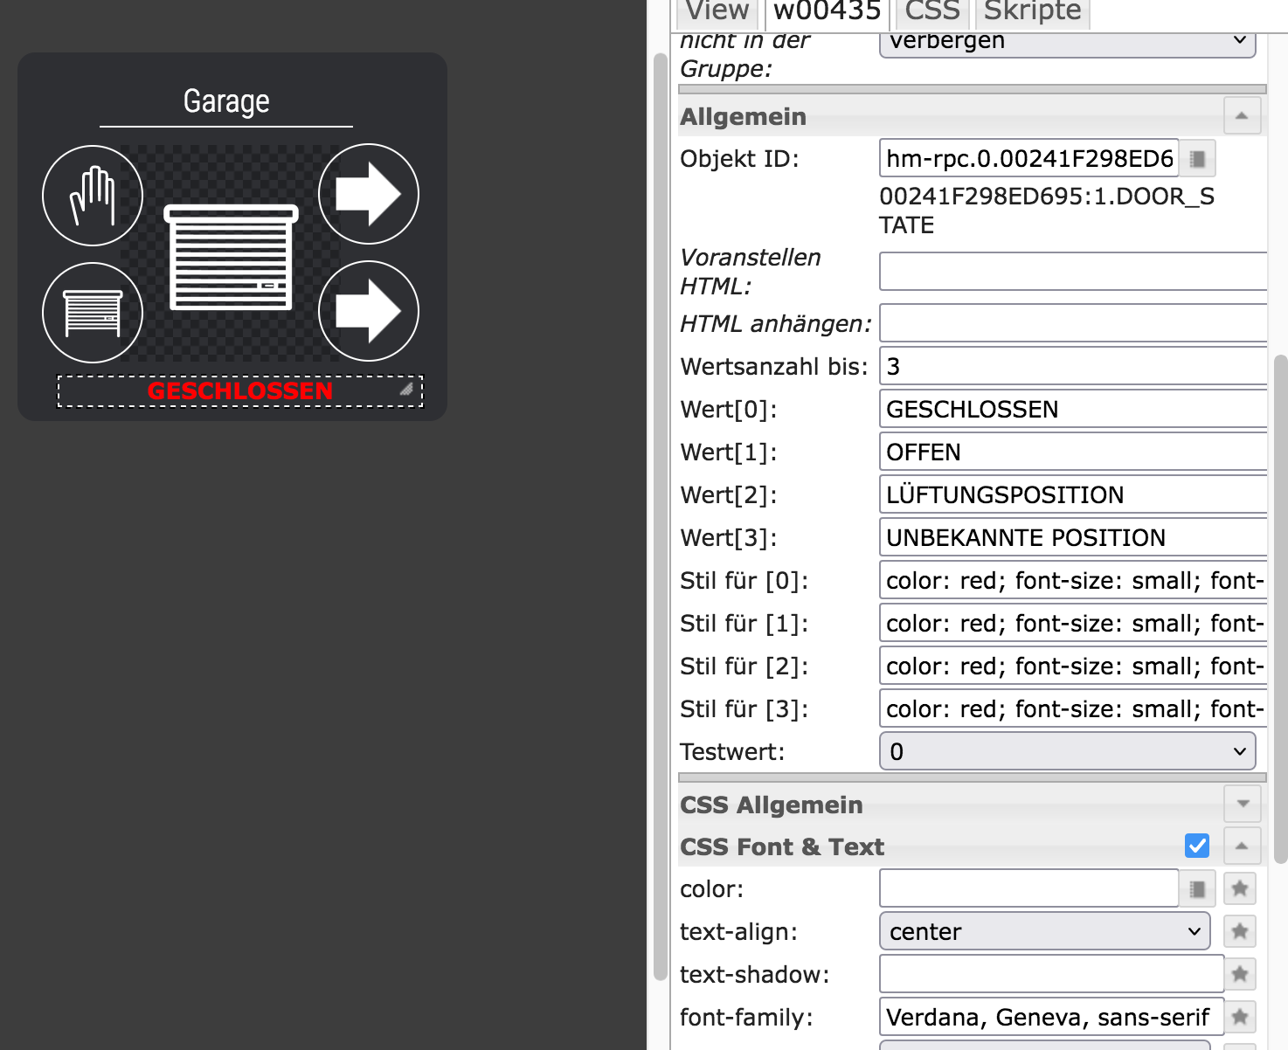The height and width of the screenshot is (1050, 1288).
Task: Collapse the Allgemein section
Action: point(1243,116)
